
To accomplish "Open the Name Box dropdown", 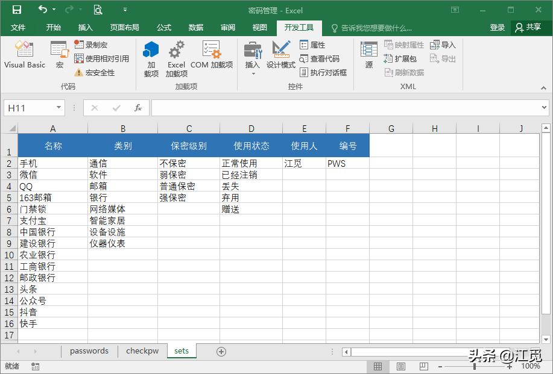I will pos(58,107).
